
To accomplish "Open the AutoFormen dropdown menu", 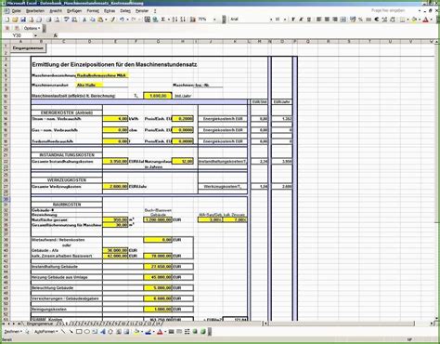I will click(x=46, y=332).
